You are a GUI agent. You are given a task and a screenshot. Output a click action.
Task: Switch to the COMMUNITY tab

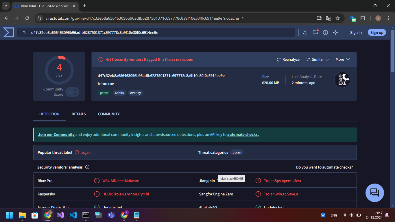[x=109, y=114]
